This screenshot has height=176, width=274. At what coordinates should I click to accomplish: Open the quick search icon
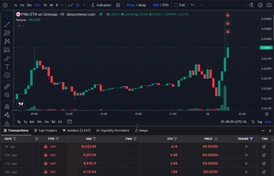click(x=251, y=5)
